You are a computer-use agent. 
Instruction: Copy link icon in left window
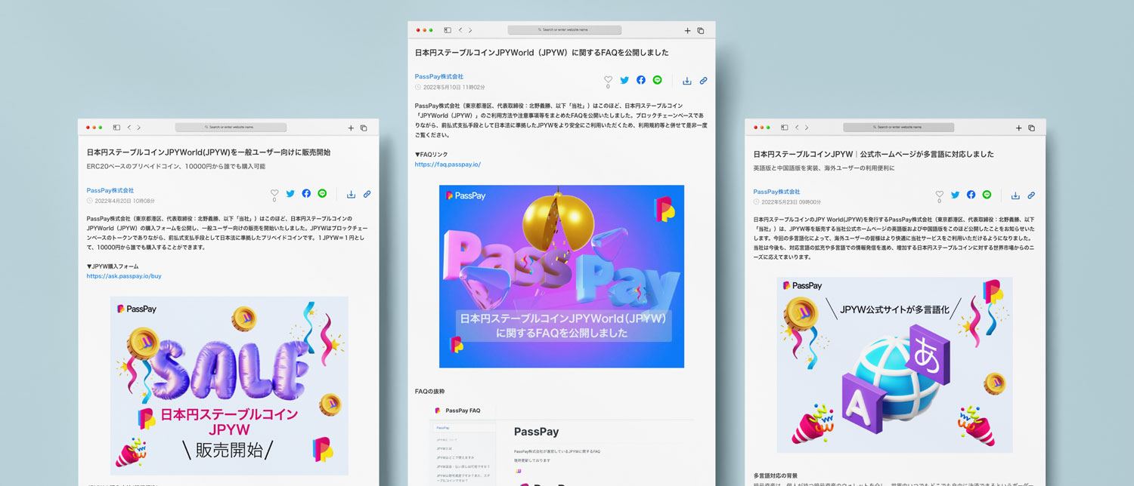pyautogui.click(x=367, y=194)
